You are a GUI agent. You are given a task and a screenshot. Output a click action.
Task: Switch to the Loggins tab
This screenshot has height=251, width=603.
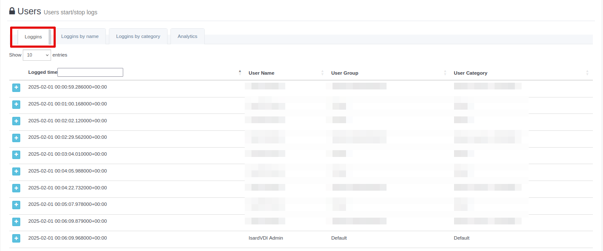(x=33, y=37)
